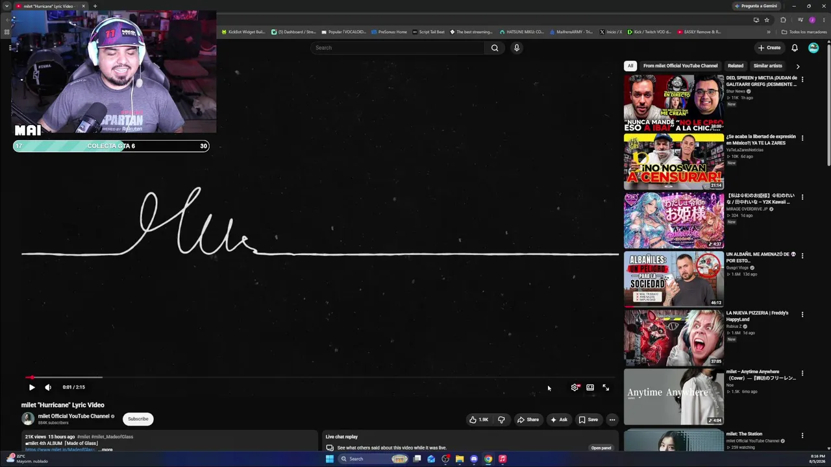Open new browser tab with plus

[x=95, y=6]
